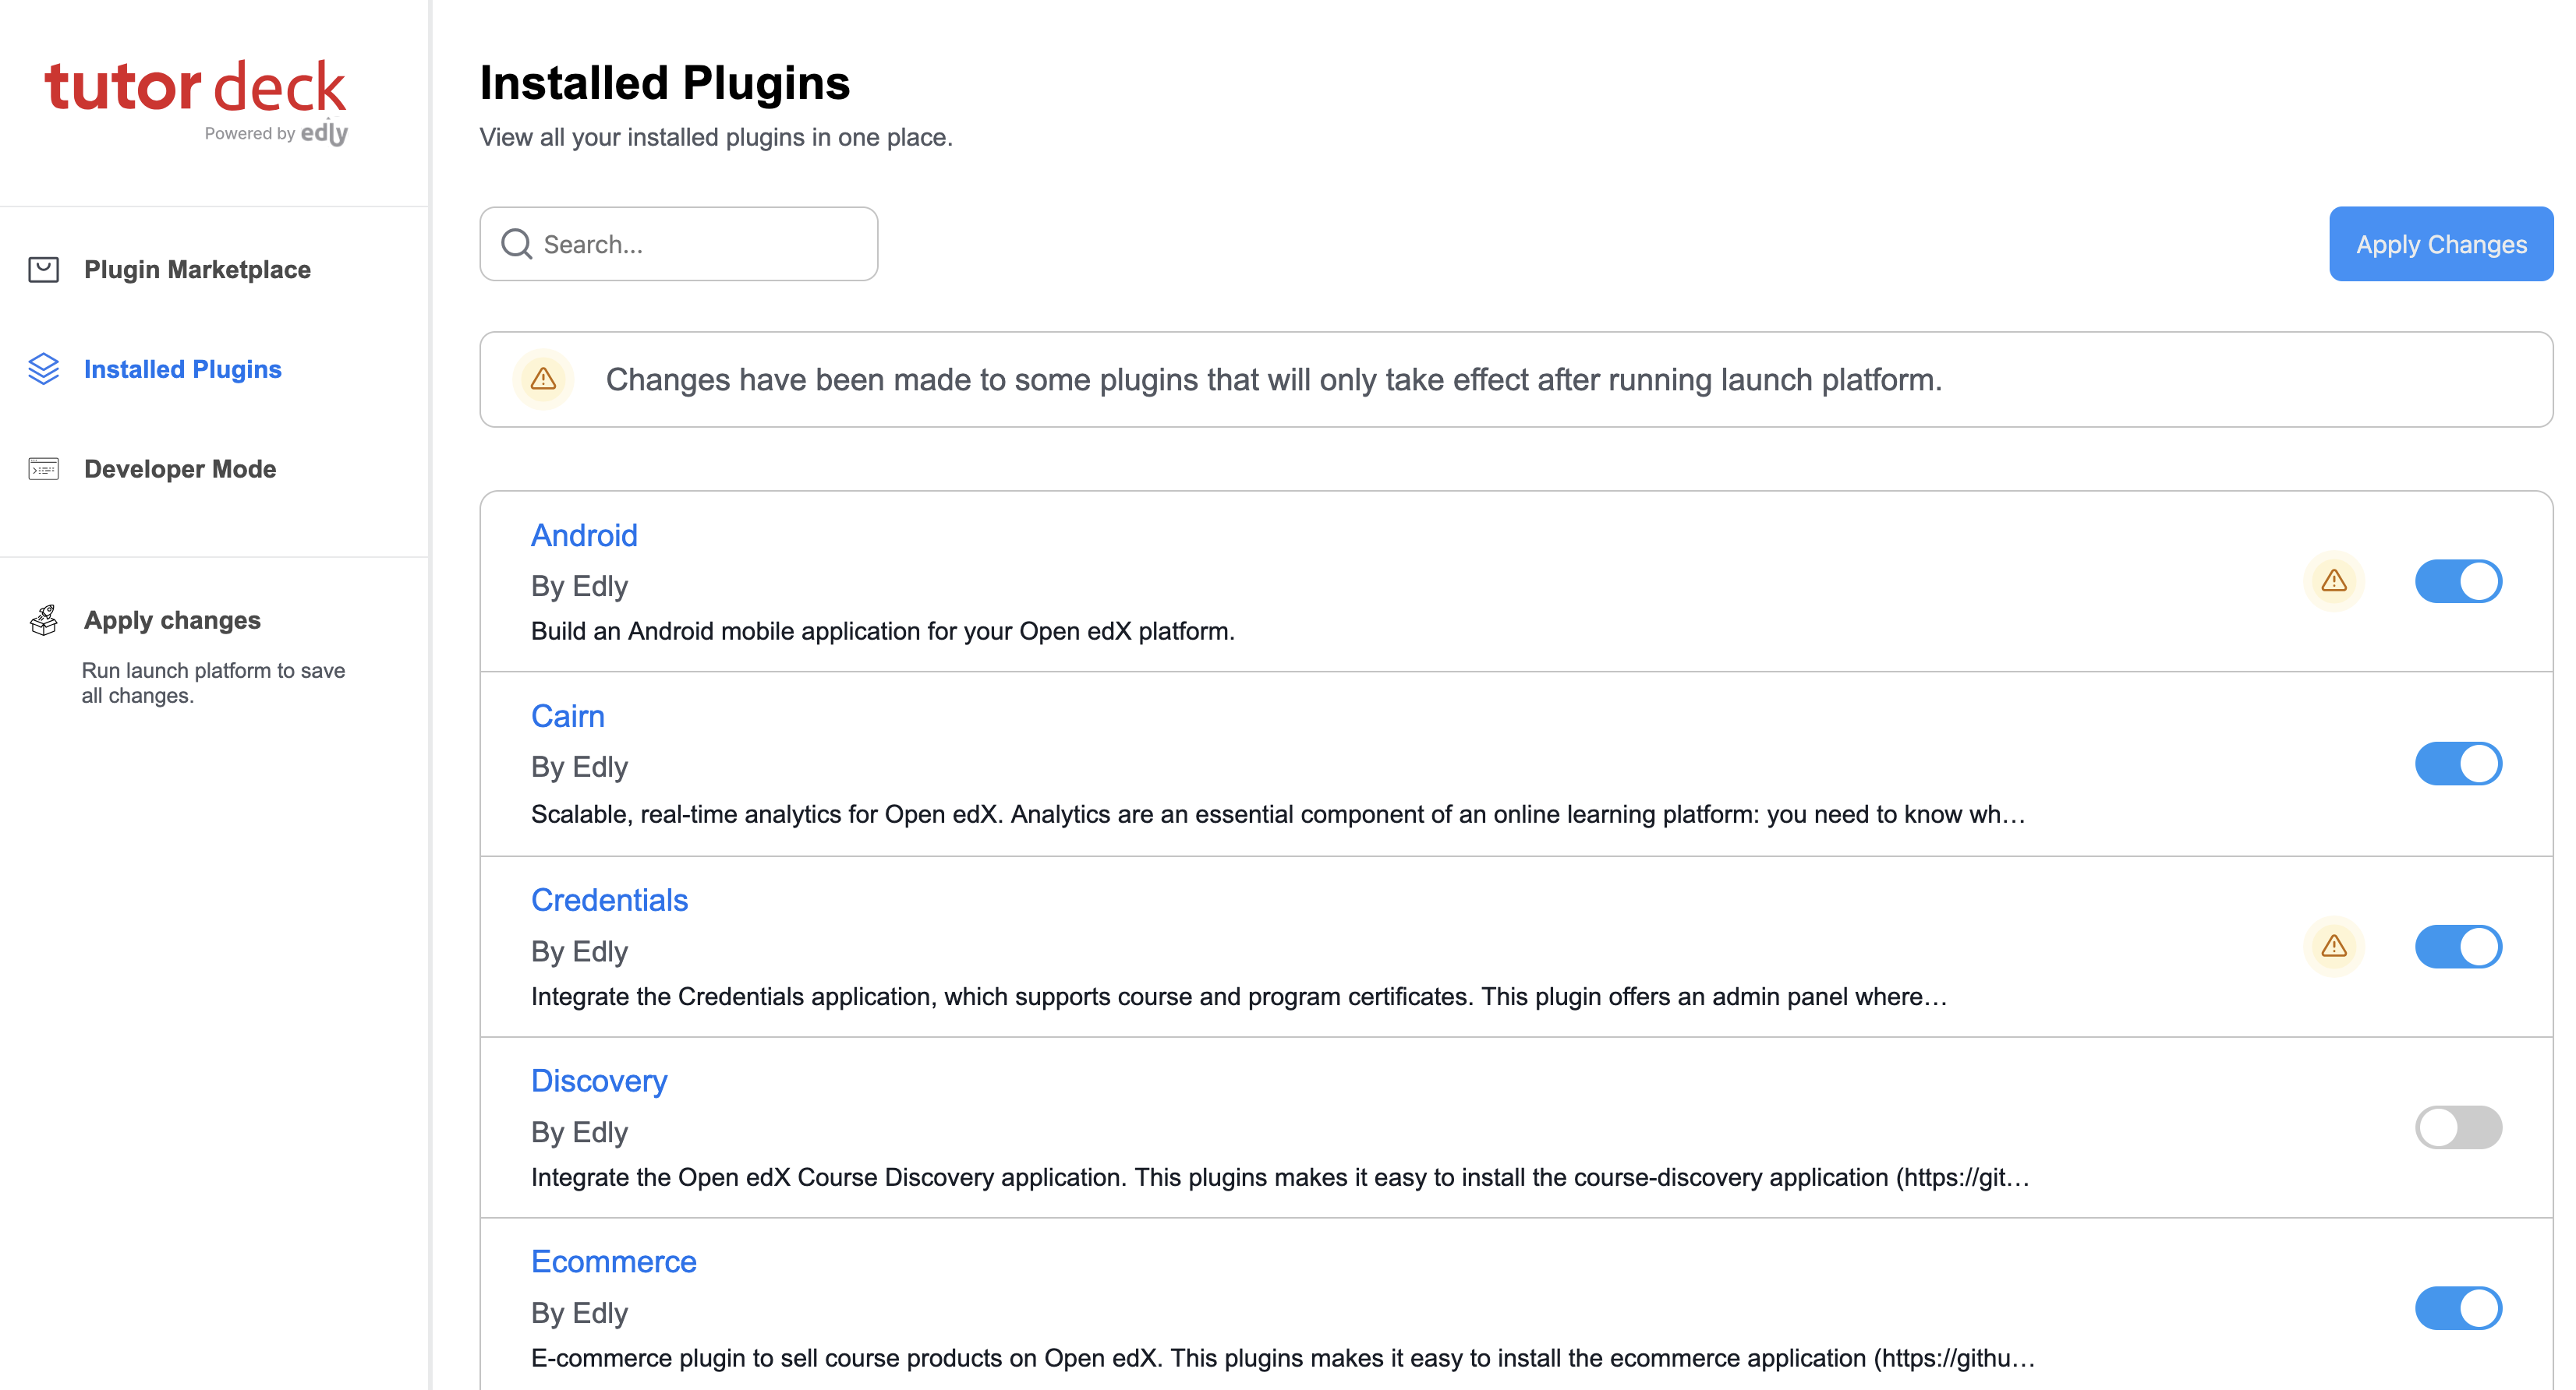Click the warning icon beside Credentials toggle
Screen dimensions: 2576x1390
pyautogui.click(x=2334, y=945)
